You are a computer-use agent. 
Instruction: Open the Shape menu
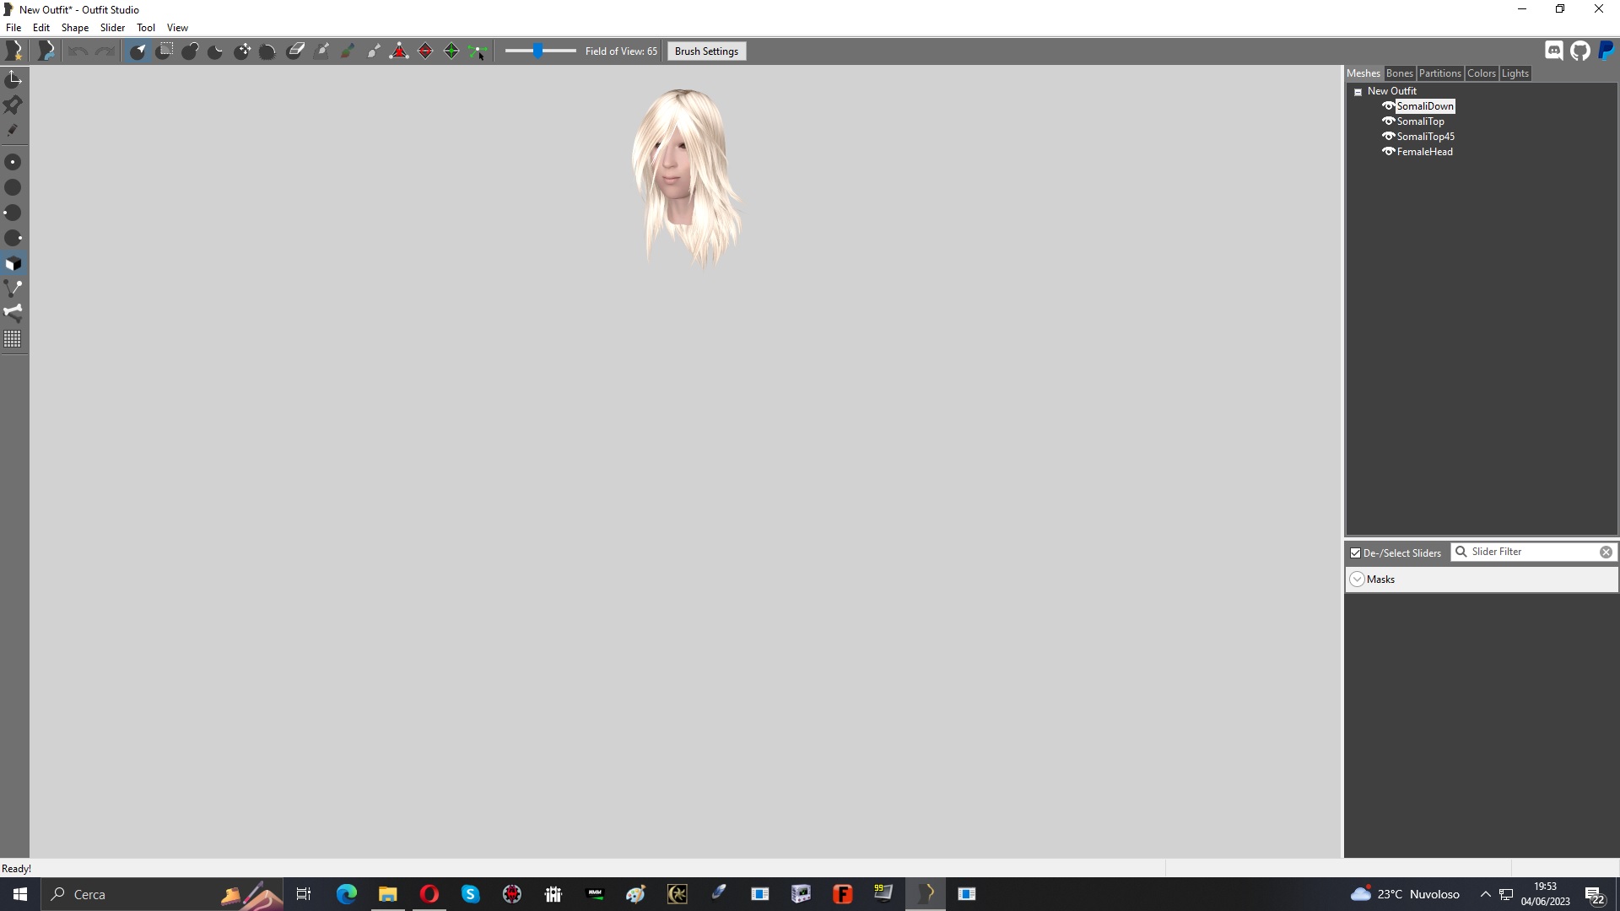click(x=75, y=28)
